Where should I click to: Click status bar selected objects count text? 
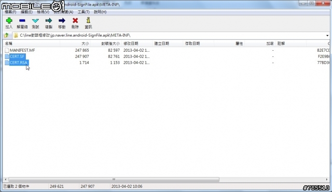(16, 186)
